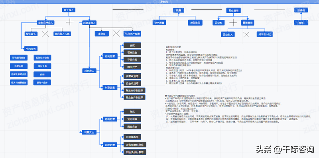Select the 中间业务 node
The width and height of the screenshot is (319, 158).
click(31, 49)
